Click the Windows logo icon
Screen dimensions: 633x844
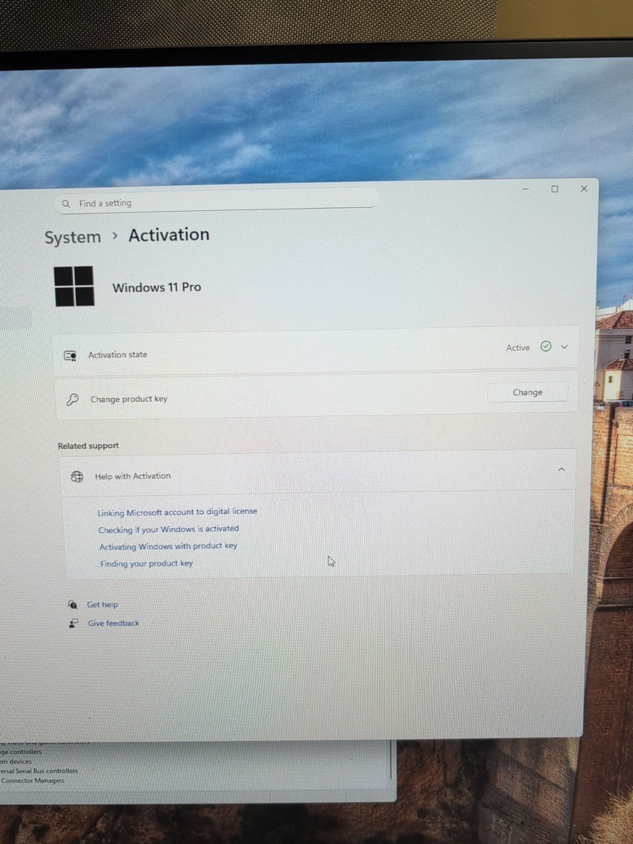pos(74,286)
